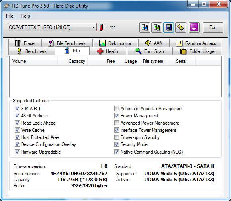This screenshot has height=201, width=231.
Task: Close the HD Tune Pro window
Action: click(219, 4)
